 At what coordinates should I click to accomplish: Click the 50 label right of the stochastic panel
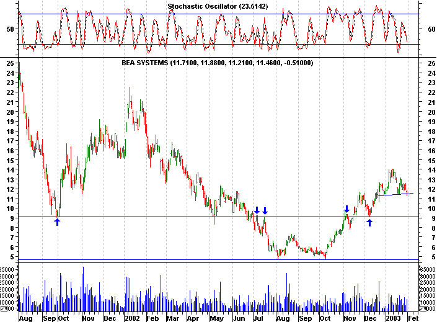(431, 29)
